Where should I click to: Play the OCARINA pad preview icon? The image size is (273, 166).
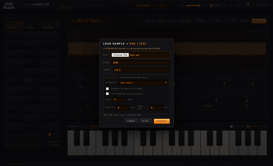(x=38, y=28)
